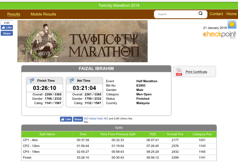238x164 pixels.
Task: Open WZ Haikal Hafiz WZ profile link
Action: (96, 118)
